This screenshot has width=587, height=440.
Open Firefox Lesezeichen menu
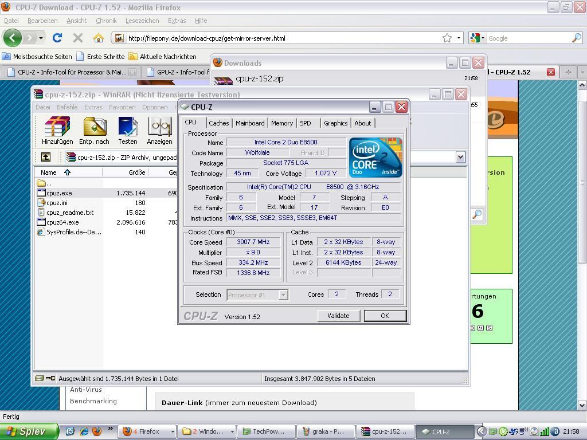tap(142, 21)
